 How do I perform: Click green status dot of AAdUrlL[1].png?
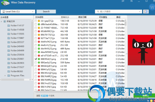(39, 45)
